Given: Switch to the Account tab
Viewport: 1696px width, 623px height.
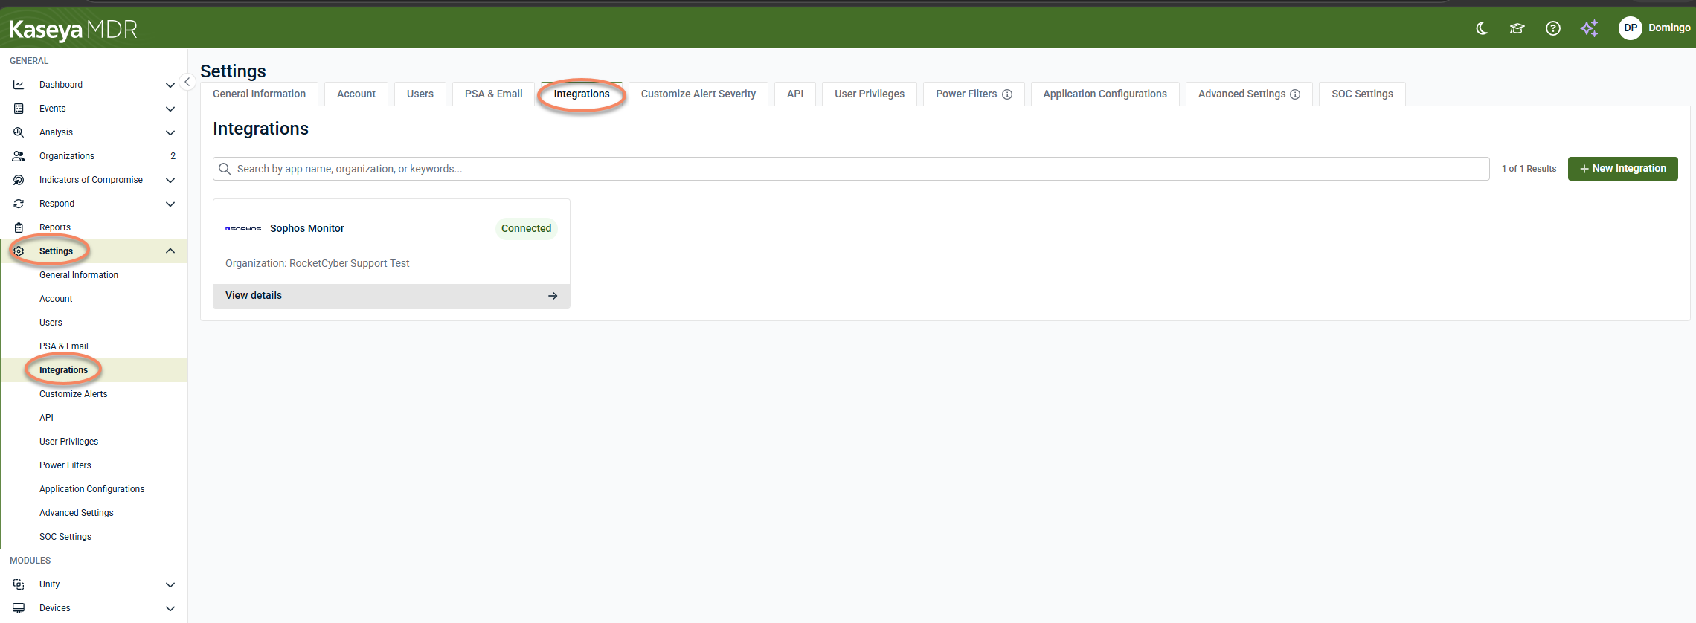Looking at the screenshot, I should coord(356,94).
